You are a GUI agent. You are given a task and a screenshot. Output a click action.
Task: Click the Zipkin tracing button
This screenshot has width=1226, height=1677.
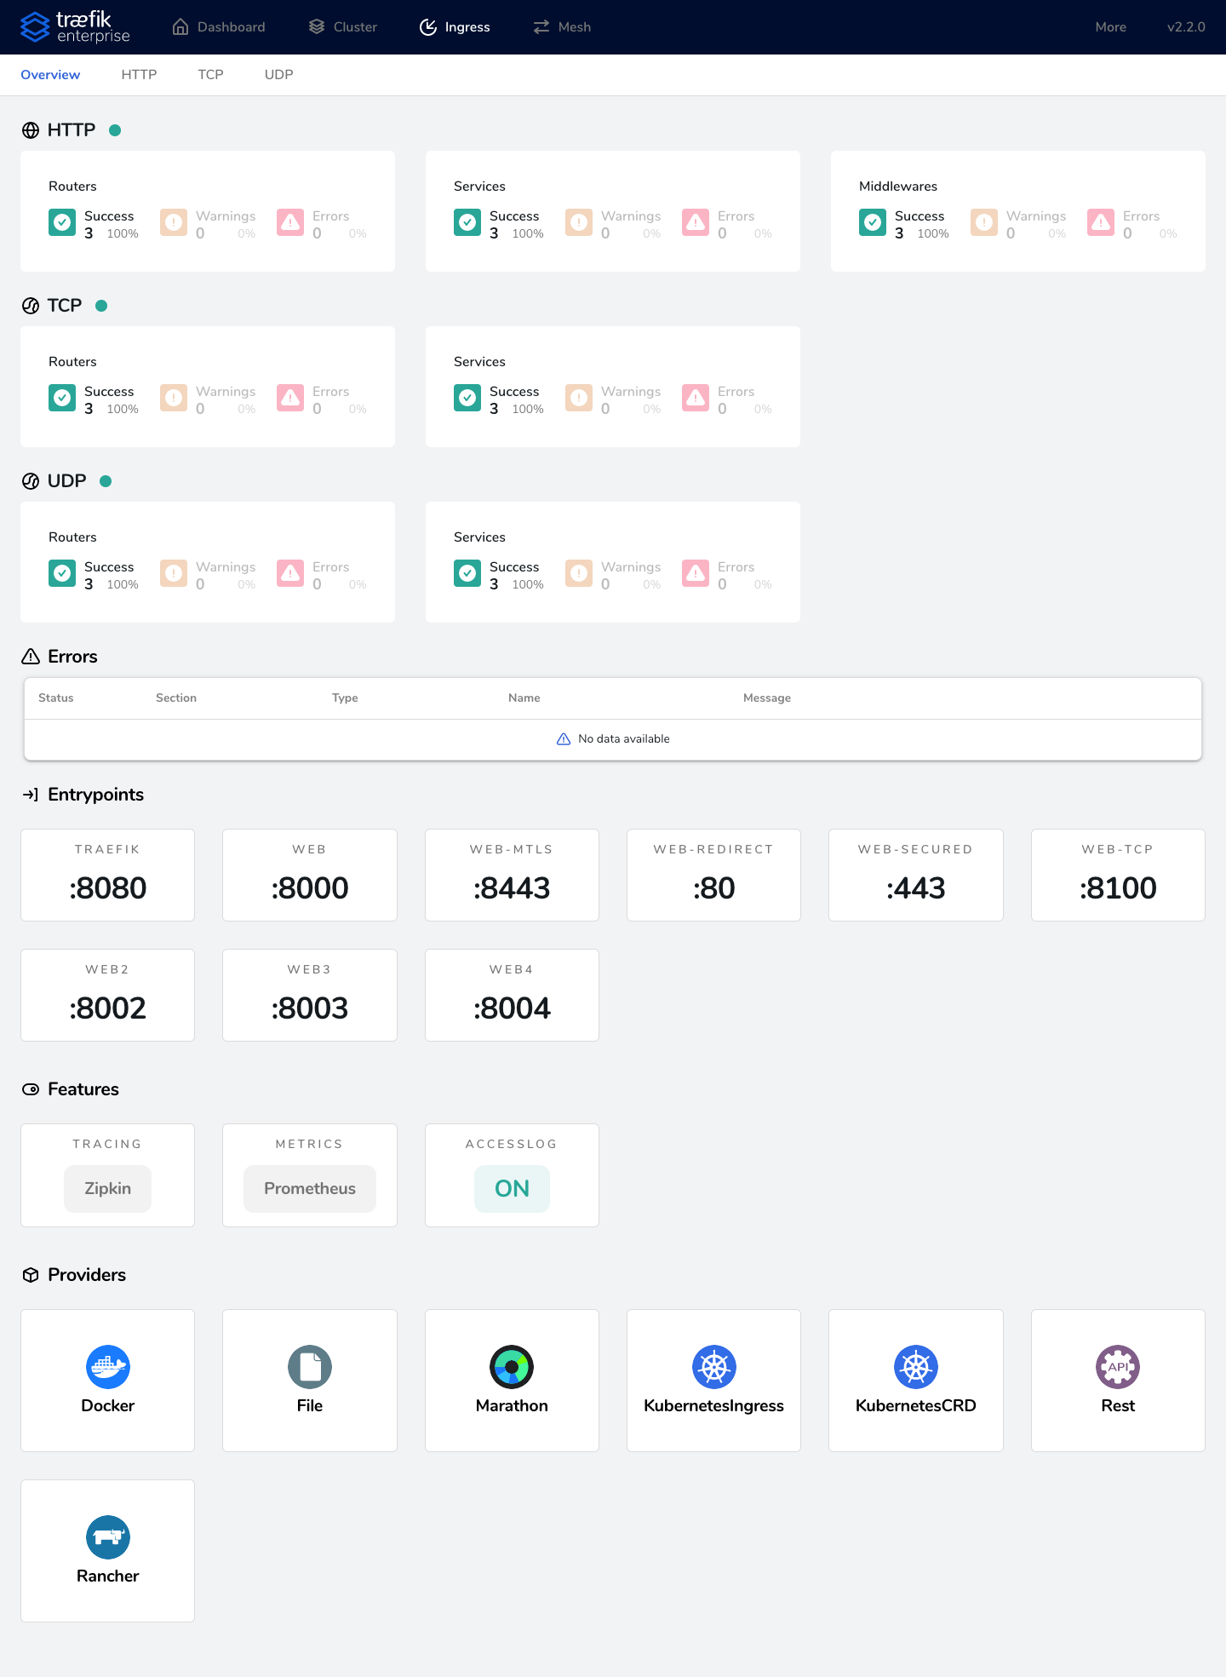coord(107,1188)
